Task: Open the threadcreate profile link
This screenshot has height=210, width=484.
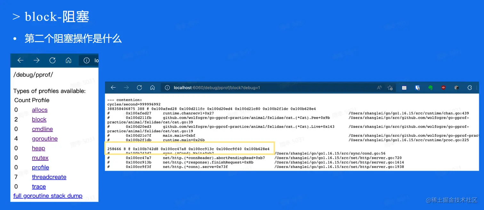Action: (x=49, y=177)
